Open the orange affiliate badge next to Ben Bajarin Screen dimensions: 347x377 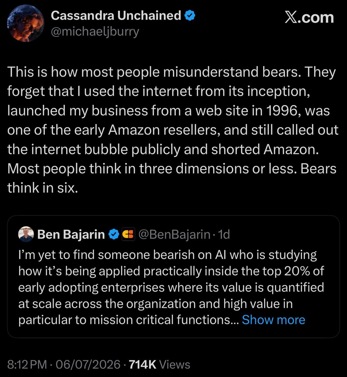(128, 234)
